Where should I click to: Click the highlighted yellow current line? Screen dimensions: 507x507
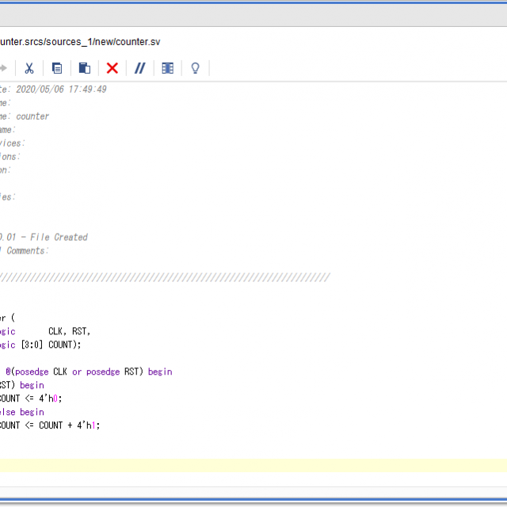(253, 466)
